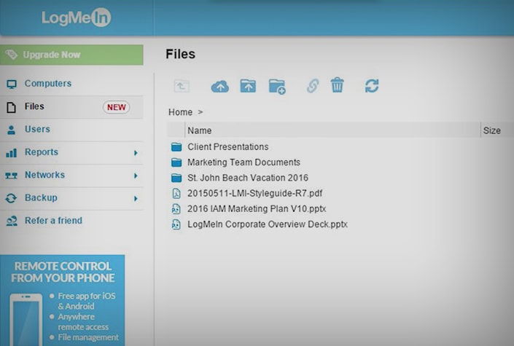The image size is (514, 346).
Task: Open the Backup section
Action: tap(41, 197)
